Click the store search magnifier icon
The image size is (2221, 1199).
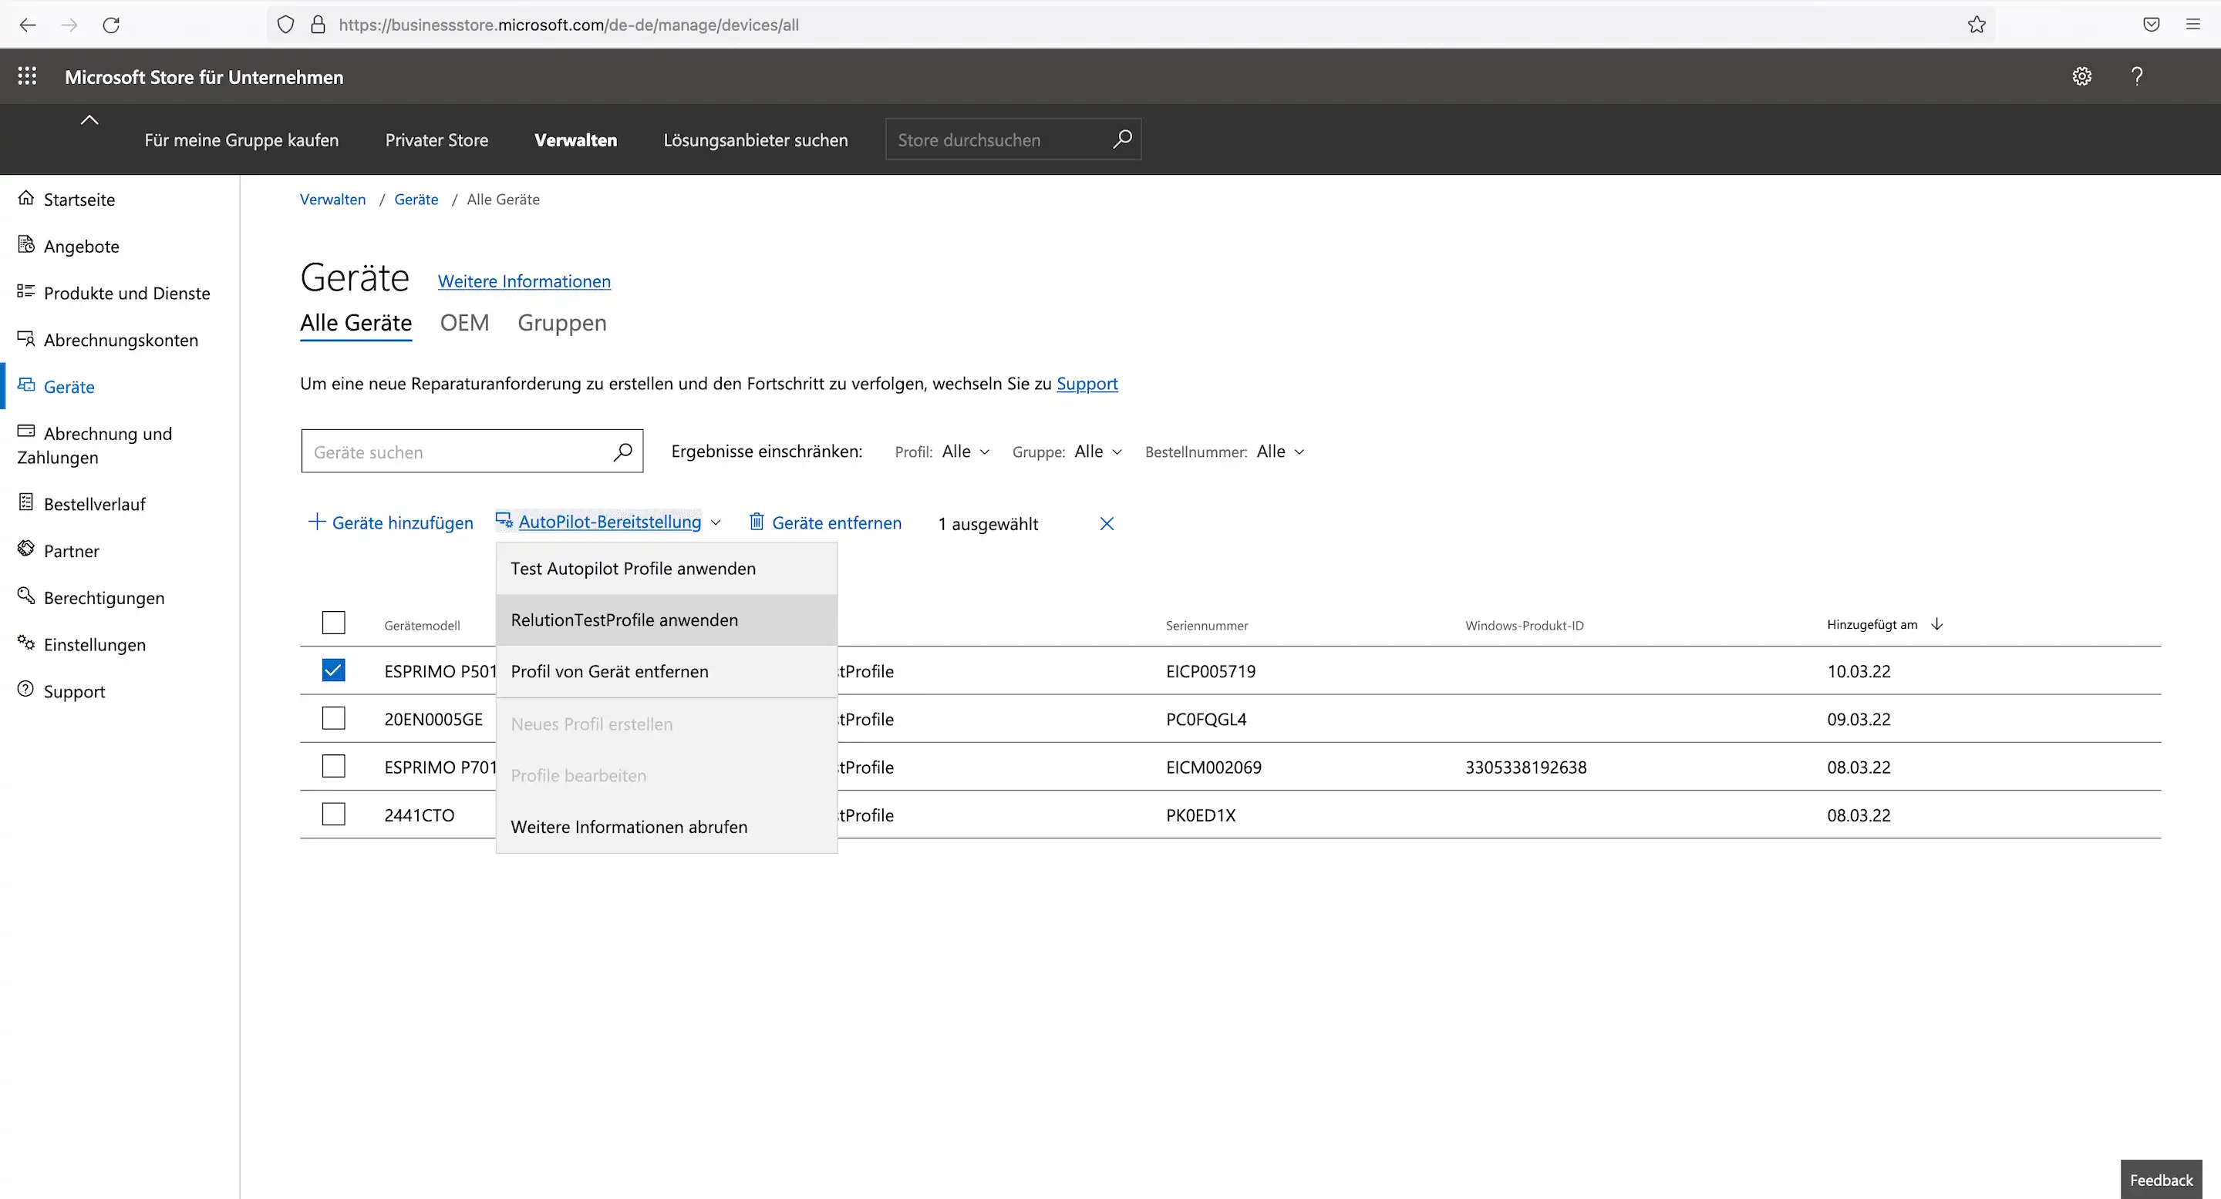1122,139
